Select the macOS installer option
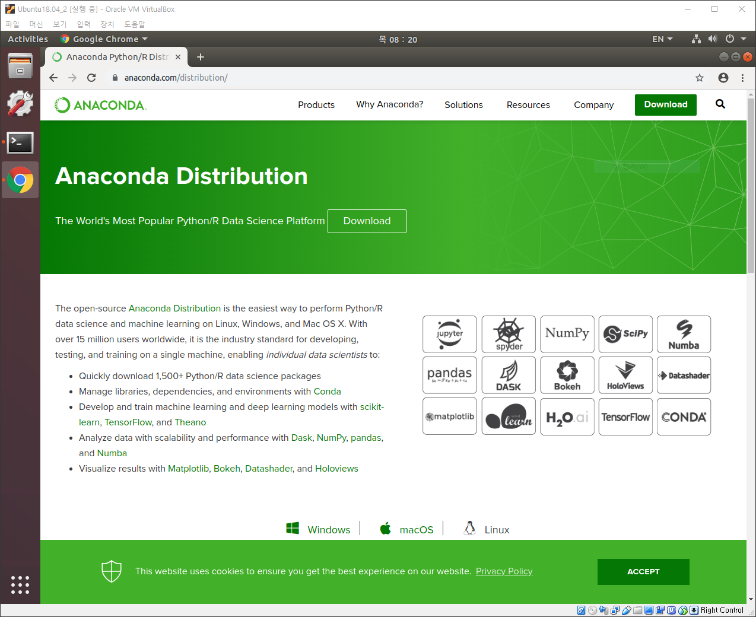The width and height of the screenshot is (756, 617). point(407,529)
